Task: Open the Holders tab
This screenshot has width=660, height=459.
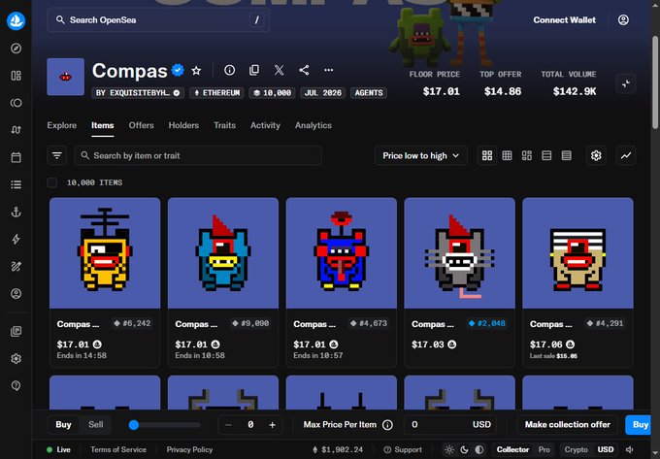Action: point(183,125)
